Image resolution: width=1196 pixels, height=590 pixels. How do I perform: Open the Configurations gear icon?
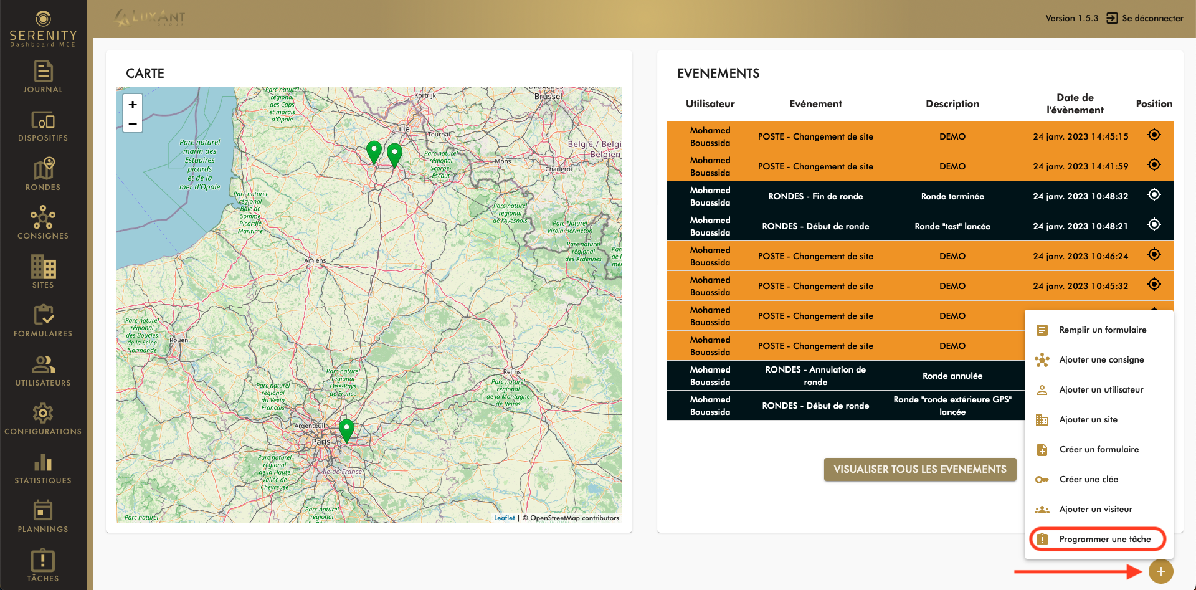click(43, 419)
